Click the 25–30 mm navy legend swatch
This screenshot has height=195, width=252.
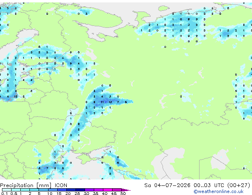tap(80, 190)
